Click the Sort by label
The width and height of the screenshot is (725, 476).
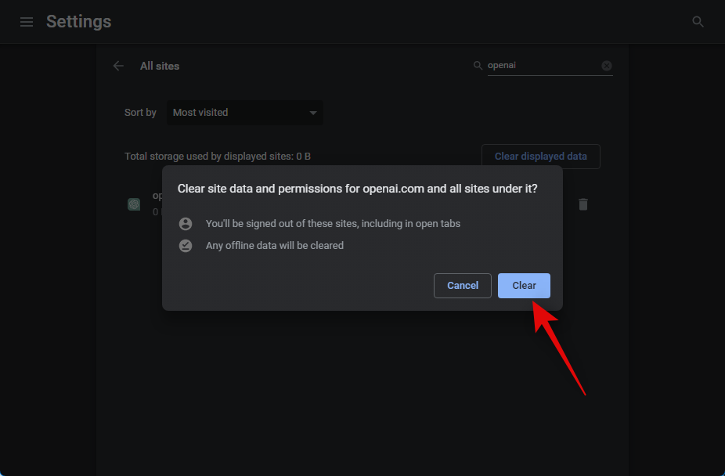coord(140,113)
